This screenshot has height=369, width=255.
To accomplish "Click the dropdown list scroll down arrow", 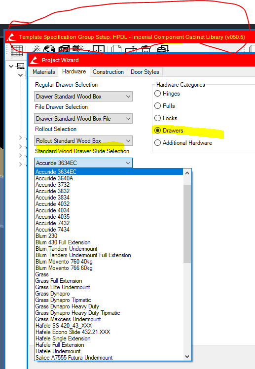I will pyautogui.click(x=187, y=357).
